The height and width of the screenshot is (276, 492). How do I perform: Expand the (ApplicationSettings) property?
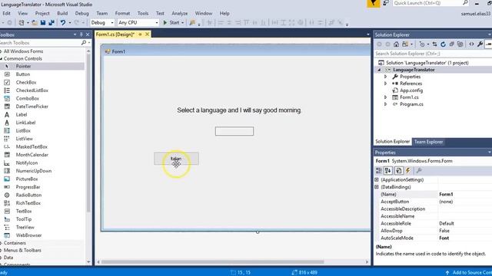377,179
